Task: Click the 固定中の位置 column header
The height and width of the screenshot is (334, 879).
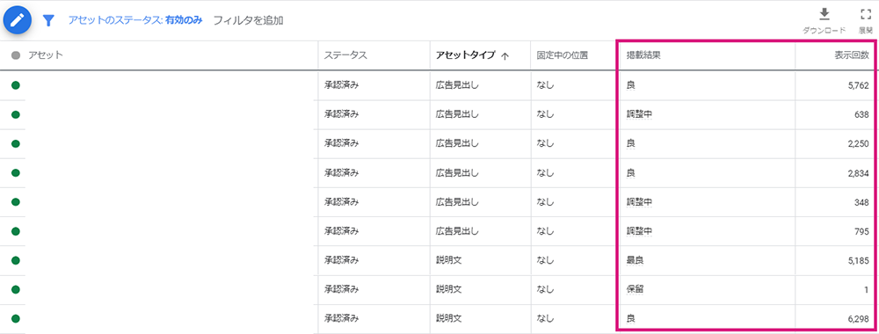Action: tap(562, 55)
